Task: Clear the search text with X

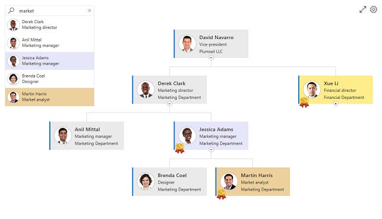Action: pos(89,11)
